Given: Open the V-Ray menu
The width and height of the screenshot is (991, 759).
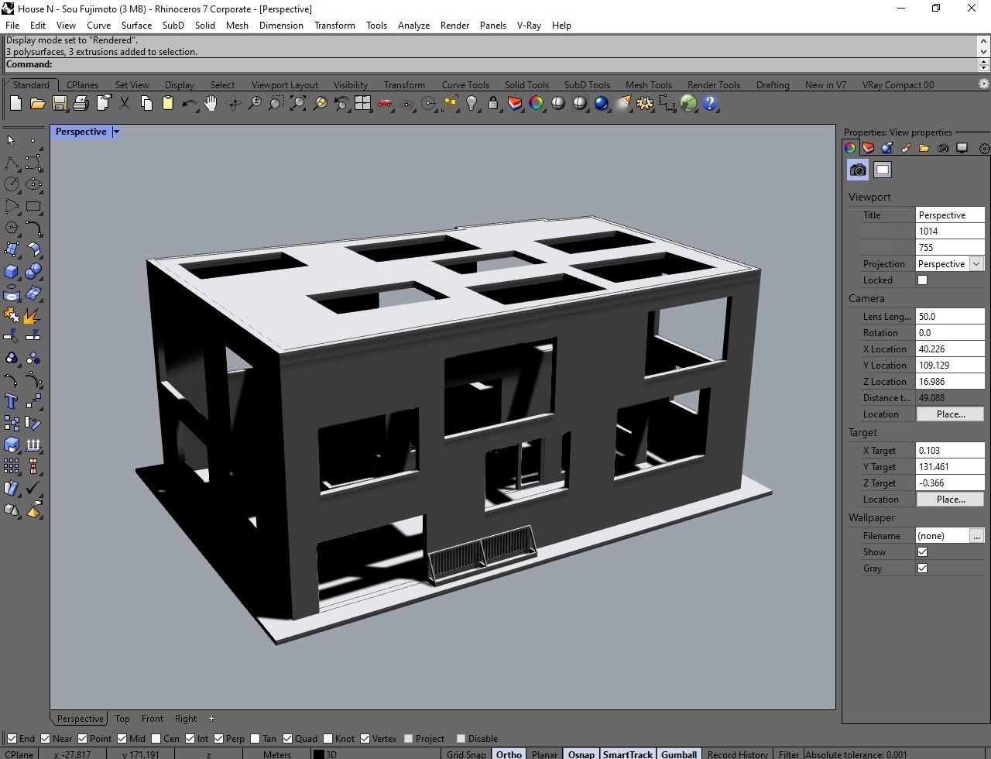Looking at the screenshot, I should click(x=529, y=25).
